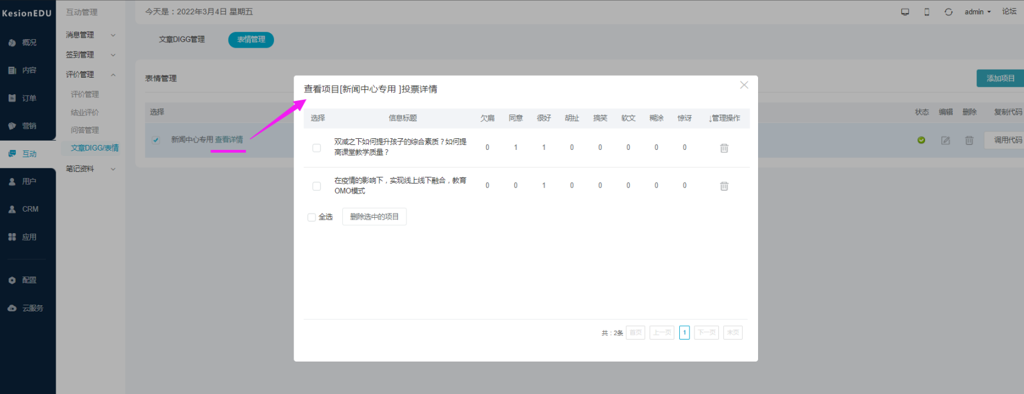Click the mobile preview phone icon

[926, 12]
